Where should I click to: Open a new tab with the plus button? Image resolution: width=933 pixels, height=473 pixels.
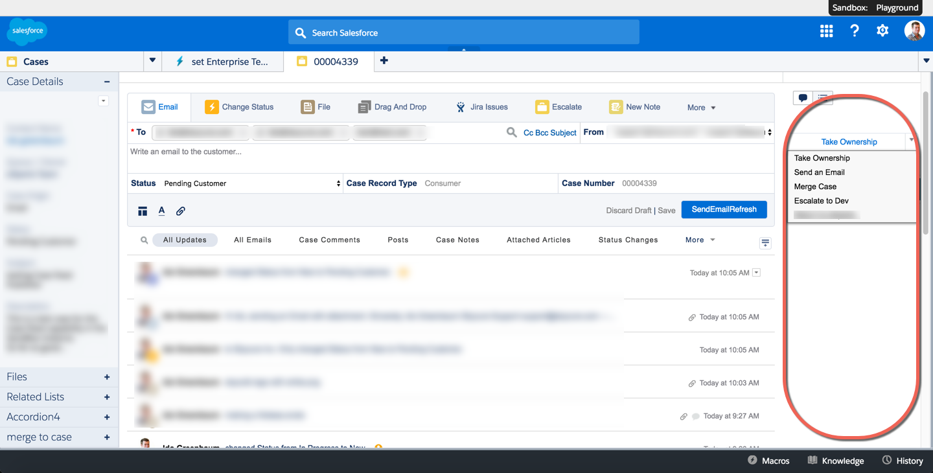point(384,60)
